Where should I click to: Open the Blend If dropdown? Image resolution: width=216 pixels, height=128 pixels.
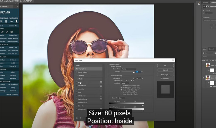pyautogui.click(x=122, y=98)
